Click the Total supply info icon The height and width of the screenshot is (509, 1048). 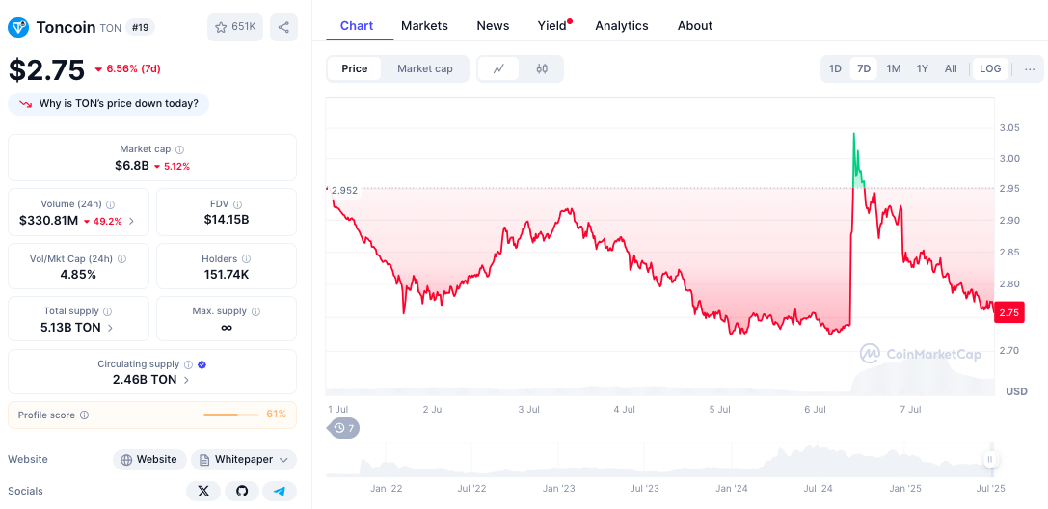[108, 311]
